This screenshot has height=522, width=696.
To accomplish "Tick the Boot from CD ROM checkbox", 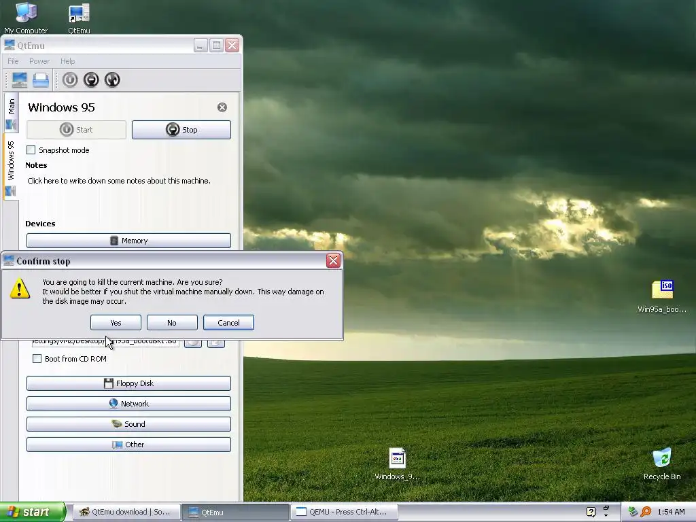I will point(37,359).
